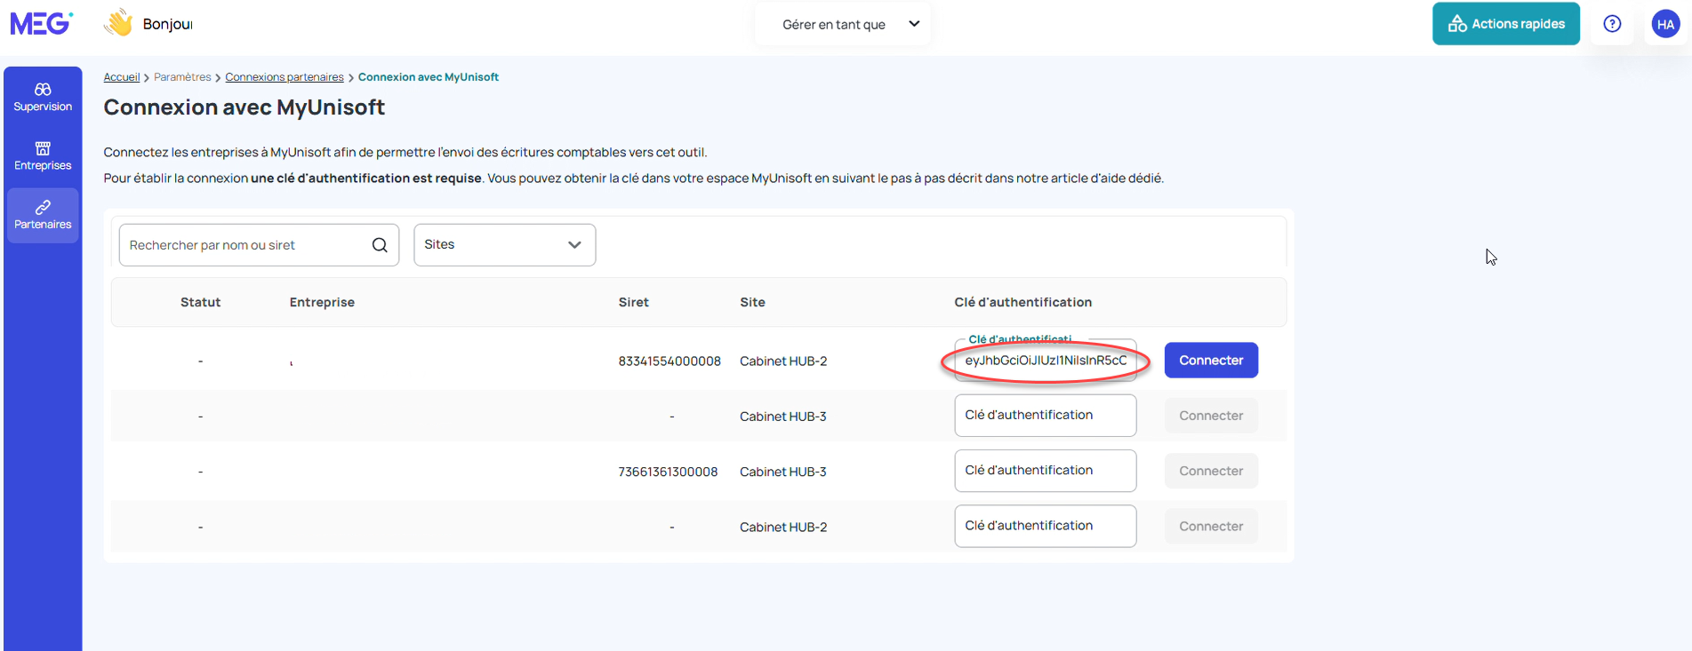The height and width of the screenshot is (651, 1692).
Task: Click the waving hand greeting icon
Action: (x=118, y=23)
